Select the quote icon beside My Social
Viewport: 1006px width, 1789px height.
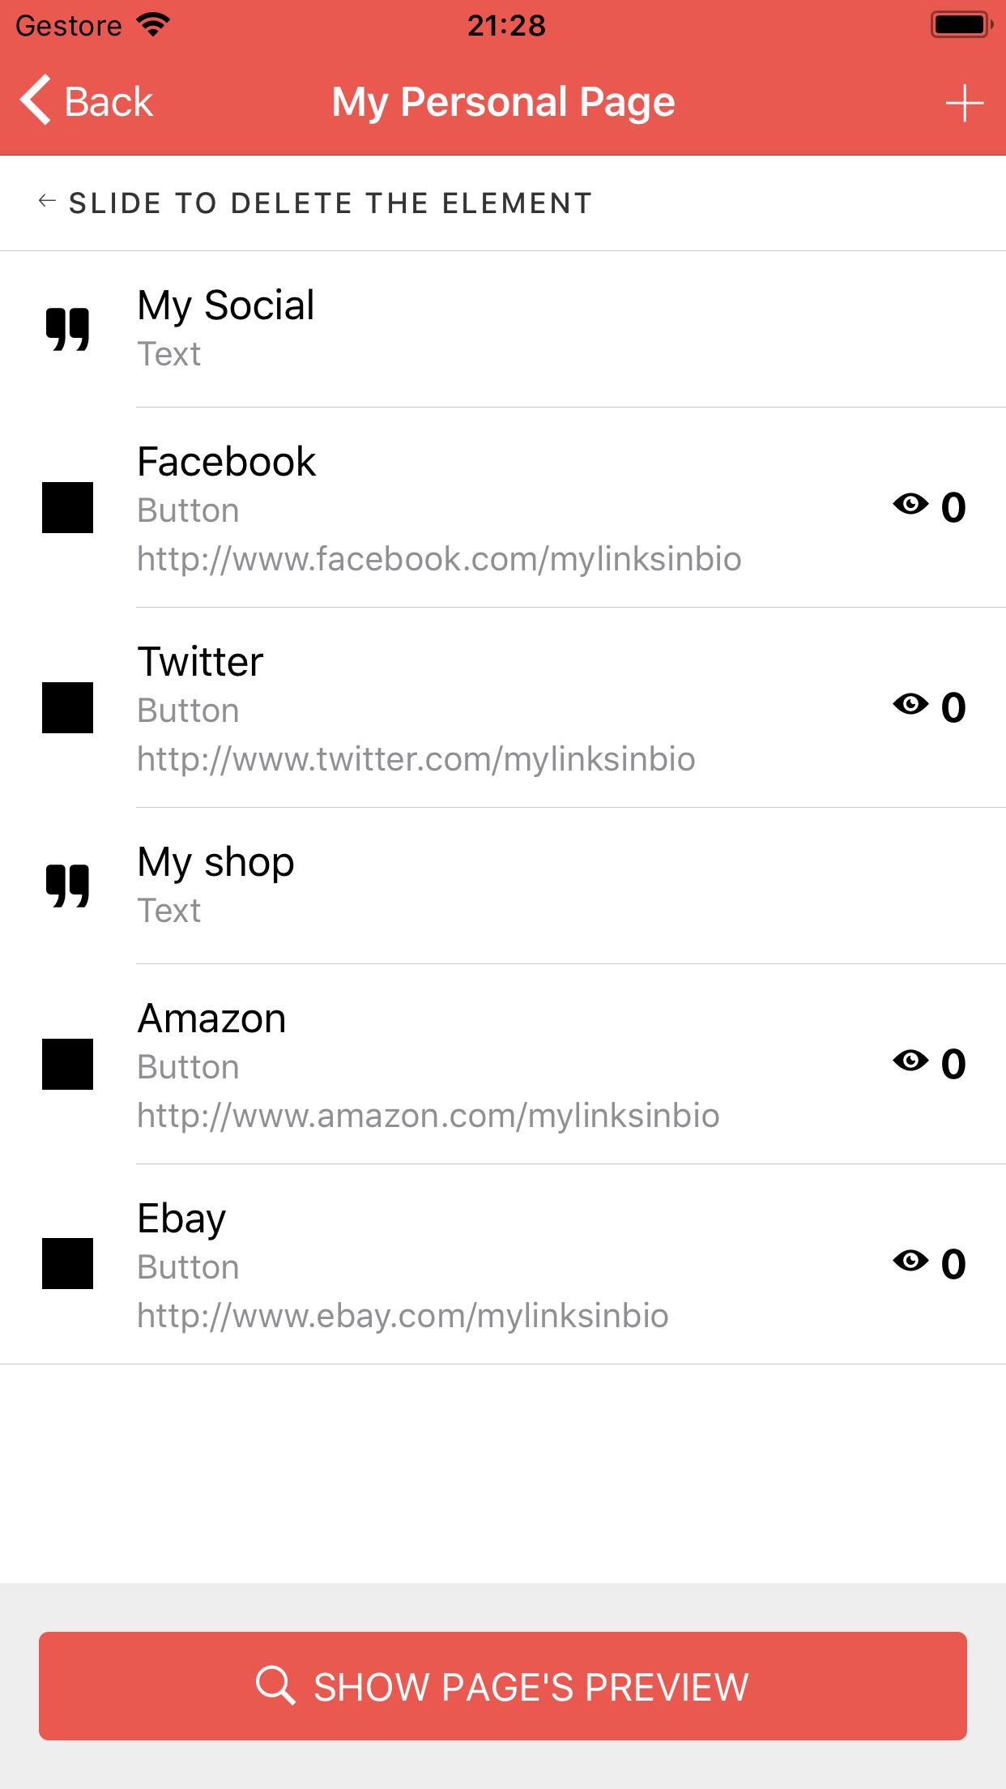[x=69, y=329]
